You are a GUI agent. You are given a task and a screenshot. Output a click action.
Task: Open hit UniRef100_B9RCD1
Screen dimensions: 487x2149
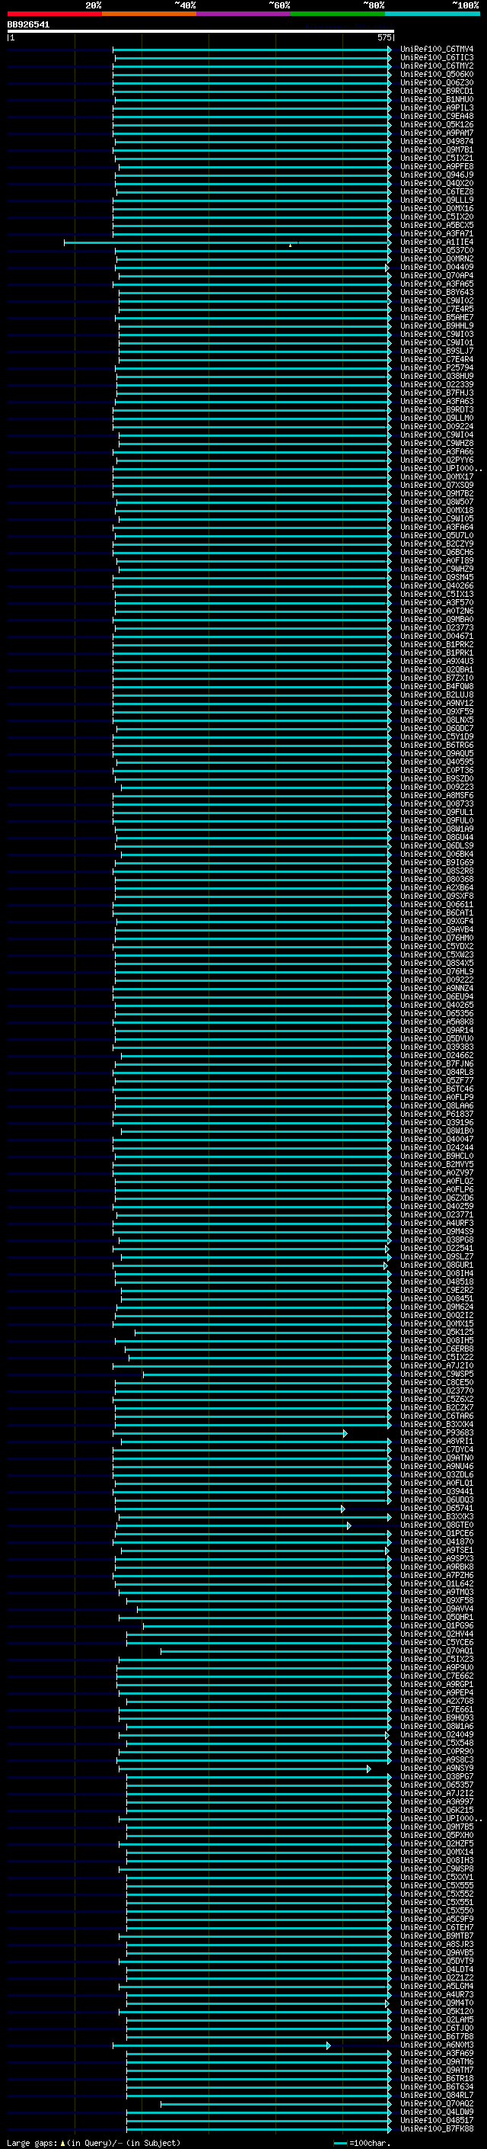tap(437, 91)
